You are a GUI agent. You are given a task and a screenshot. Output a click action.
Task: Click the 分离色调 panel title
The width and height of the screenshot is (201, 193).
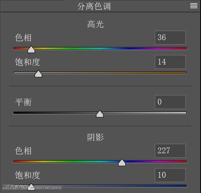[x=94, y=6]
